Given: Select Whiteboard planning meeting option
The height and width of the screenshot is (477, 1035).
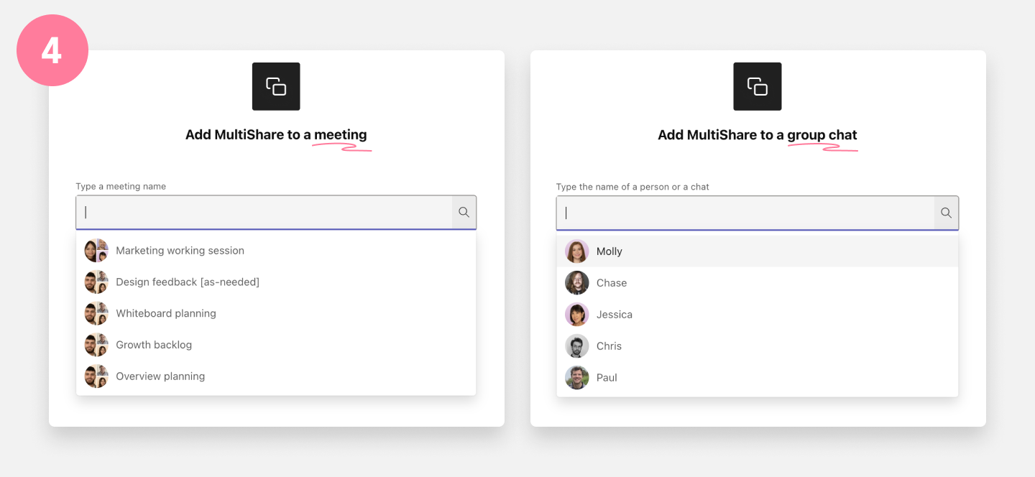Looking at the screenshot, I should click(x=276, y=314).
